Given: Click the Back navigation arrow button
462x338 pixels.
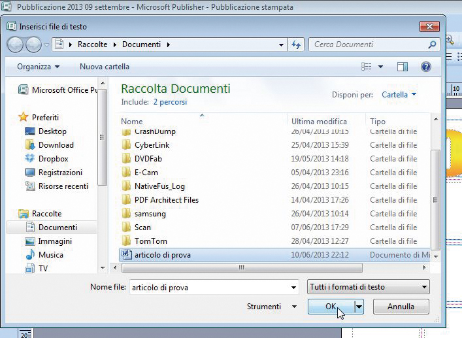Looking at the screenshot, I should (x=15, y=45).
